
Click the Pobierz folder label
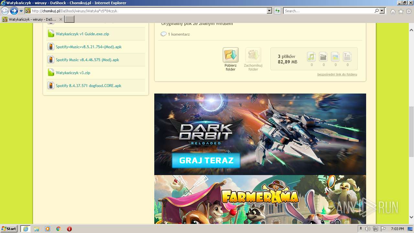tap(231, 67)
